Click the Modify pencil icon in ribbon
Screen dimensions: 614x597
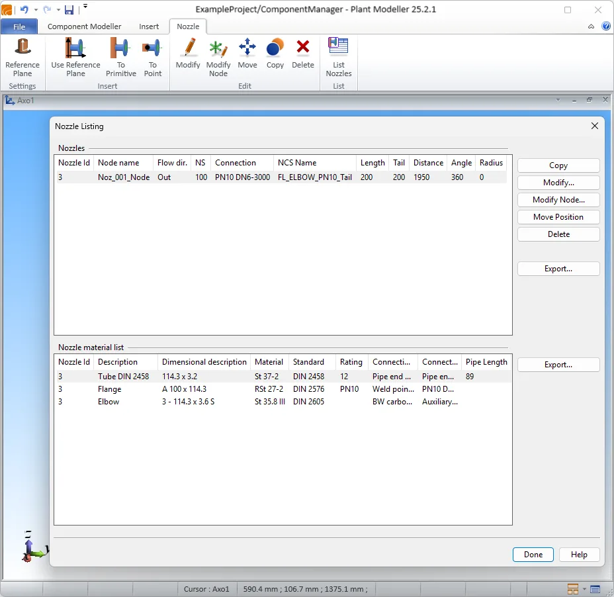click(x=188, y=49)
